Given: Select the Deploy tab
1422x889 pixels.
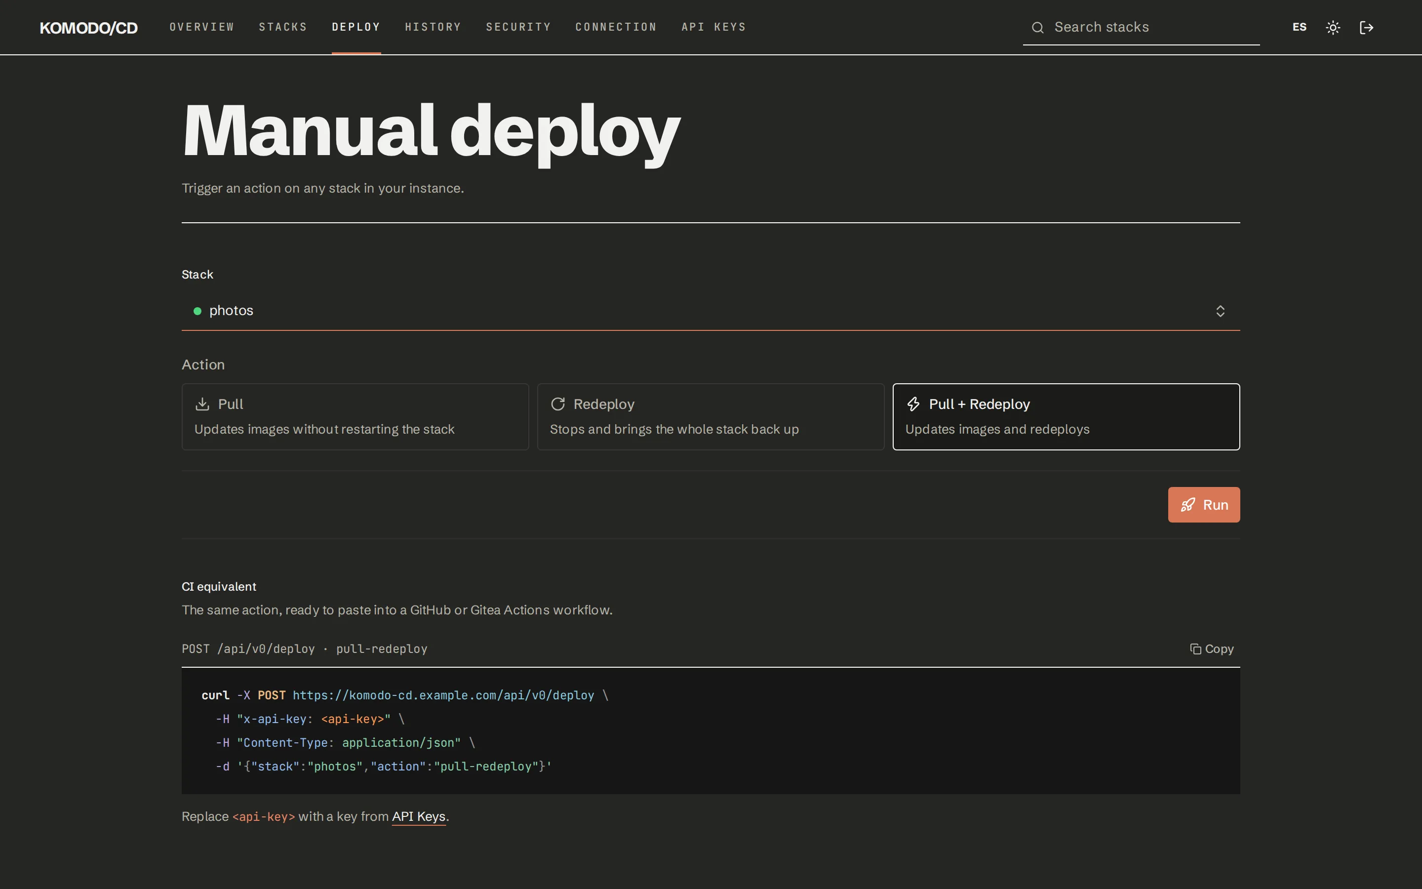Looking at the screenshot, I should coord(356,27).
